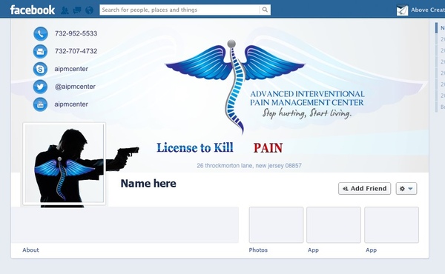
Task: Click the Photos label
Action: 258,250
